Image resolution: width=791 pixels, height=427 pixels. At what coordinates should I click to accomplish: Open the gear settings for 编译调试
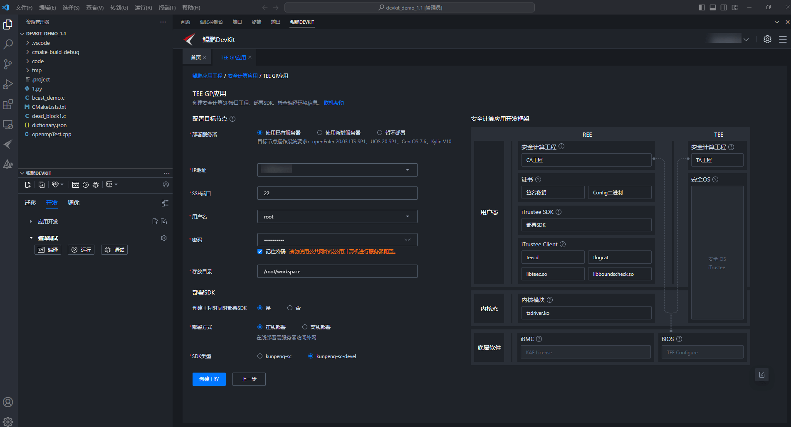point(164,238)
